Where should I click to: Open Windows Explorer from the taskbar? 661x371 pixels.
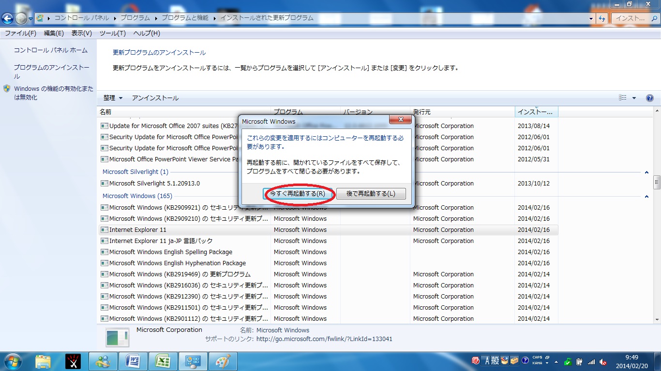(x=43, y=361)
